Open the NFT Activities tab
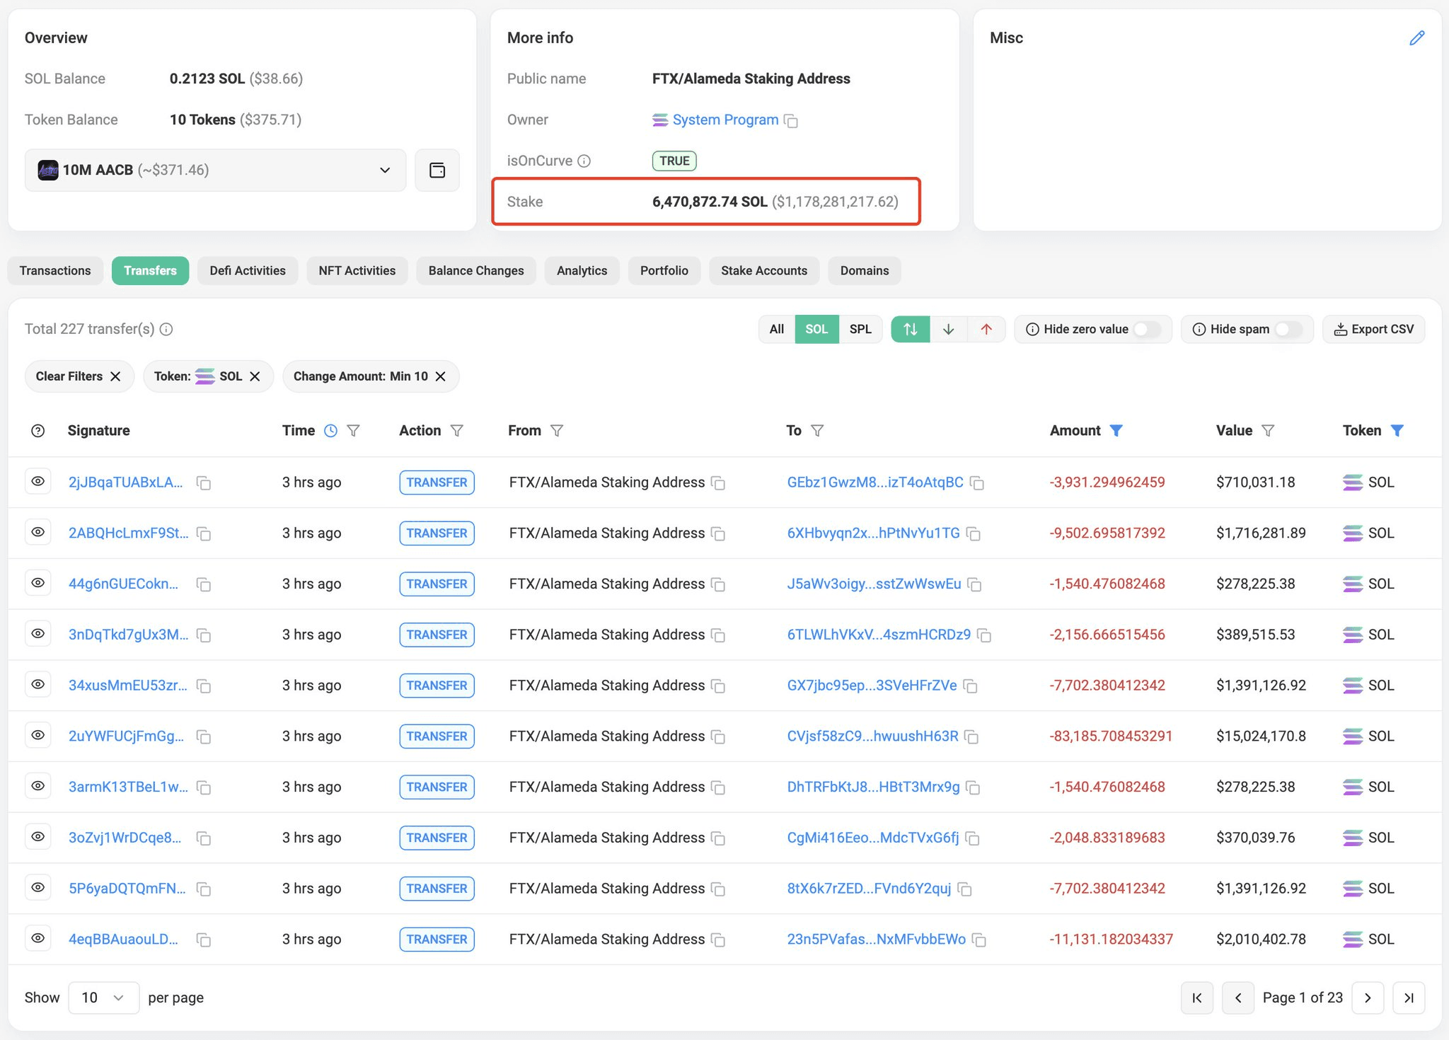The width and height of the screenshot is (1449, 1040). click(x=357, y=271)
